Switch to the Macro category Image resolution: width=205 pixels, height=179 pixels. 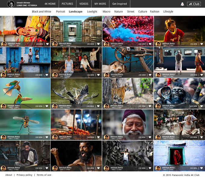(106, 12)
